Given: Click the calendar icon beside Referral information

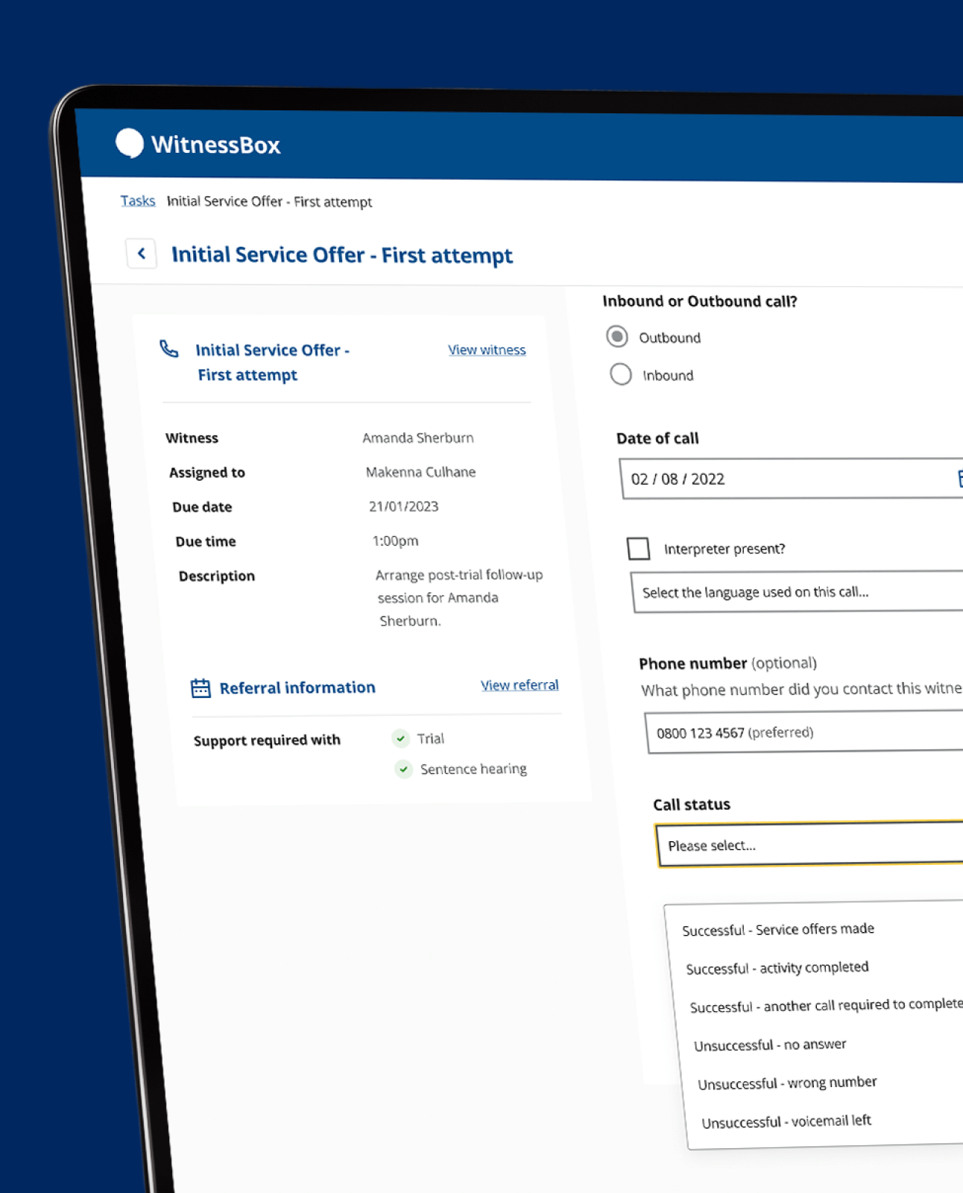Looking at the screenshot, I should pos(201,687).
